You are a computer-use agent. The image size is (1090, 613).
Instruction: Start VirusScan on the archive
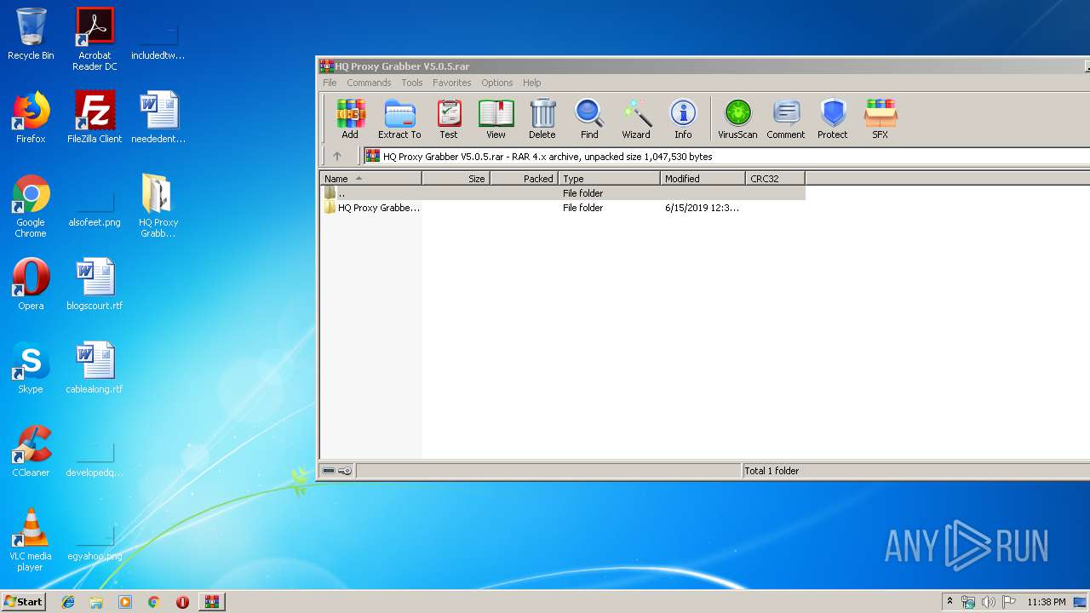click(x=737, y=118)
